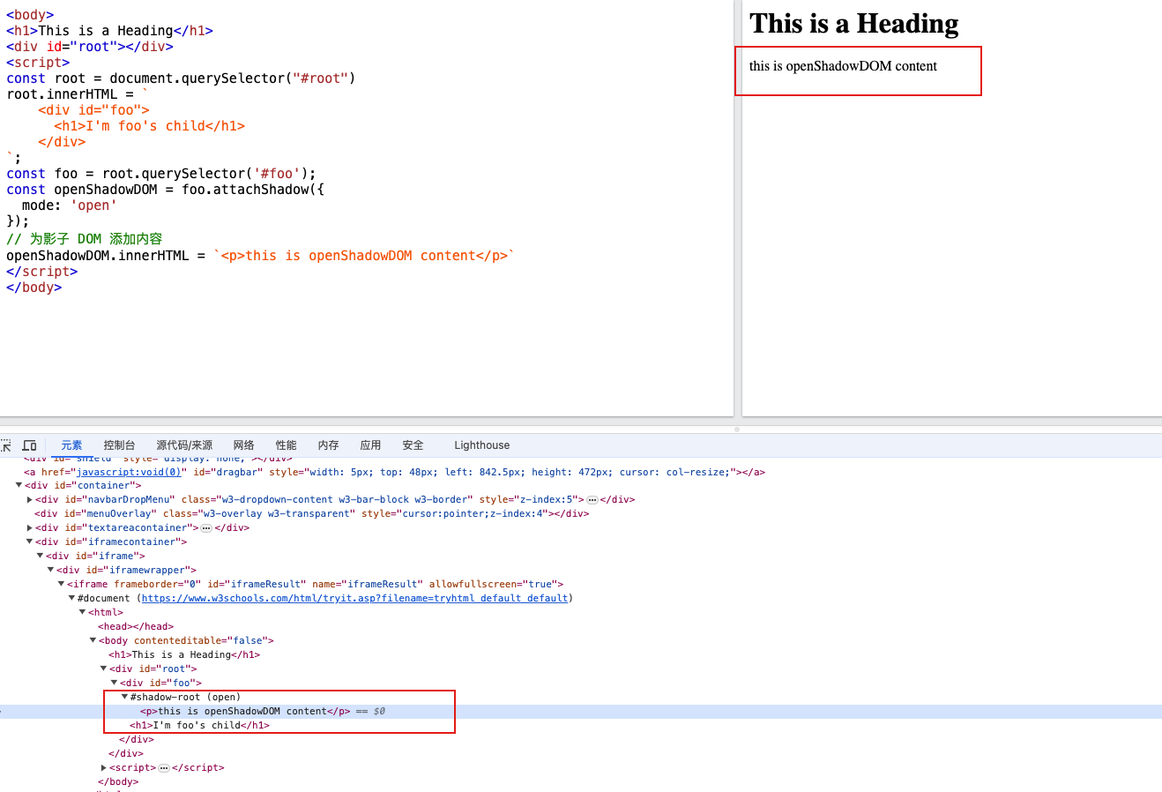Click the openShadowDOM paragraph in preview pane

843,66
